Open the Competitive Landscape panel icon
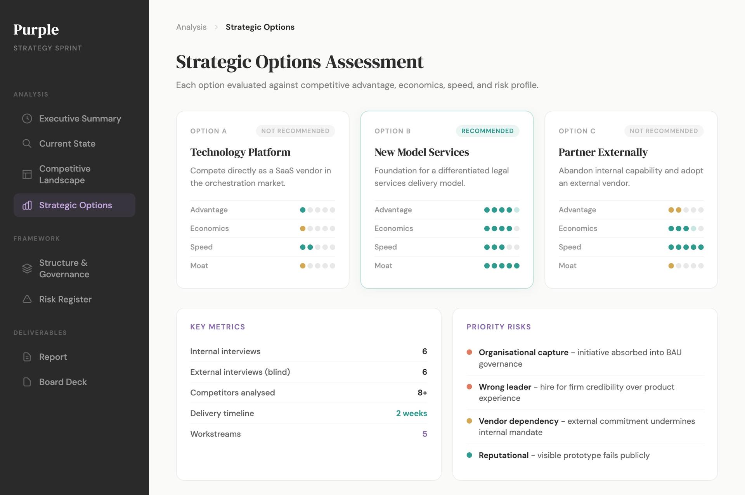Image resolution: width=745 pixels, height=495 pixels. click(27, 175)
